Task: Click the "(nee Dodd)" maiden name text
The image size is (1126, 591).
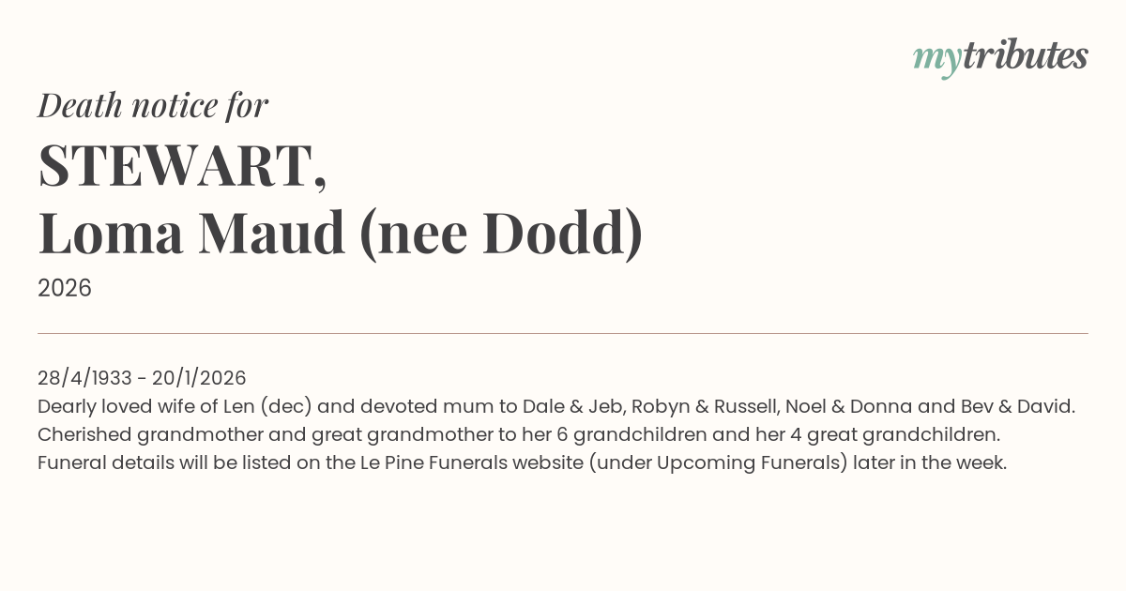Action: click(x=500, y=235)
